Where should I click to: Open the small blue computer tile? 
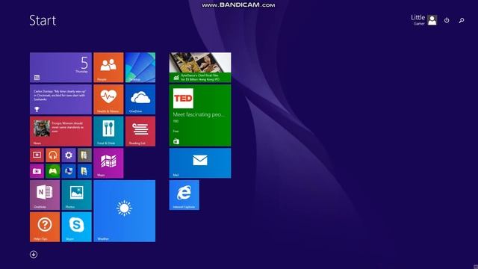pyautogui.click(x=69, y=171)
